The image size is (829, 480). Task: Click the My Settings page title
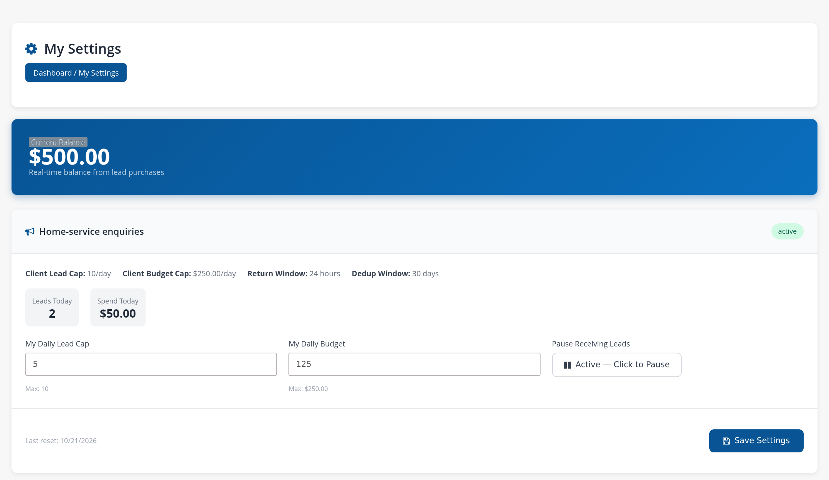pyautogui.click(x=83, y=49)
